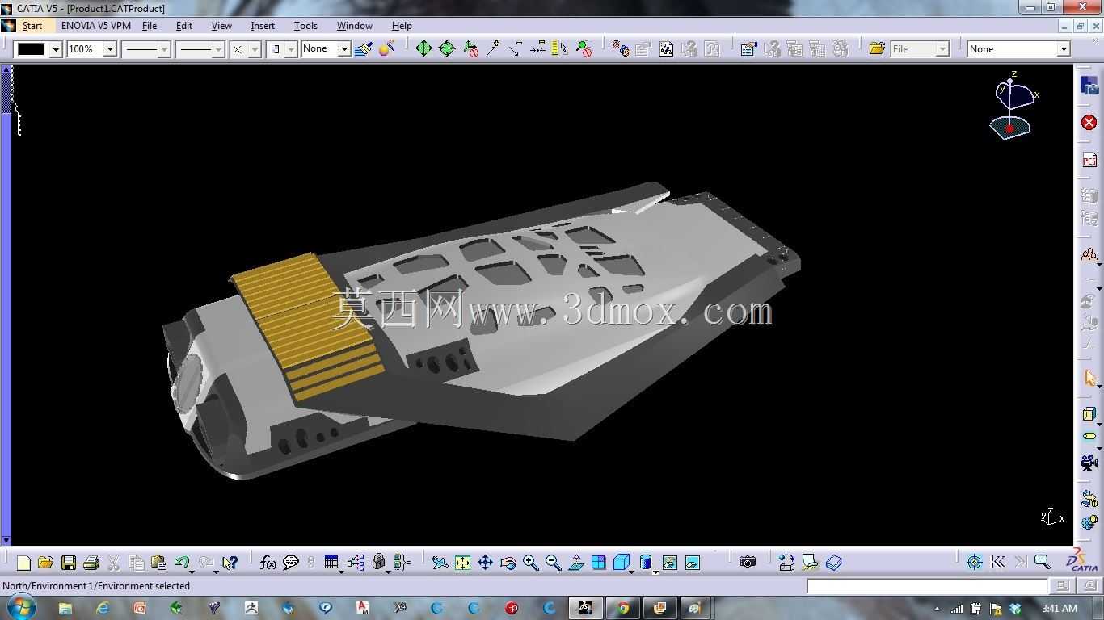Select the Rotate view icon
Image resolution: width=1104 pixels, height=620 pixels.
[x=508, y=563]
